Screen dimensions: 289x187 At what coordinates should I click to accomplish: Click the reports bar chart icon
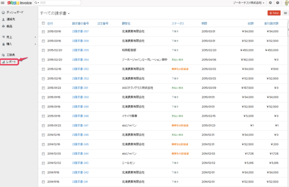[x=3, y=62]
